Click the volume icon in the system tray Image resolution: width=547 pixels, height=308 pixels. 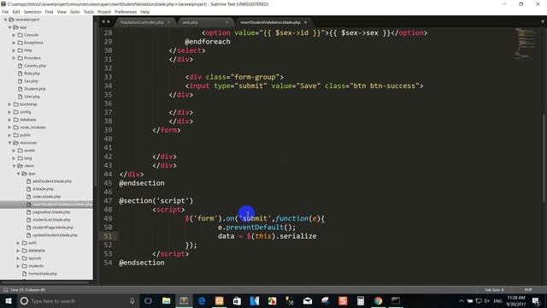click(x=487, y=300)
